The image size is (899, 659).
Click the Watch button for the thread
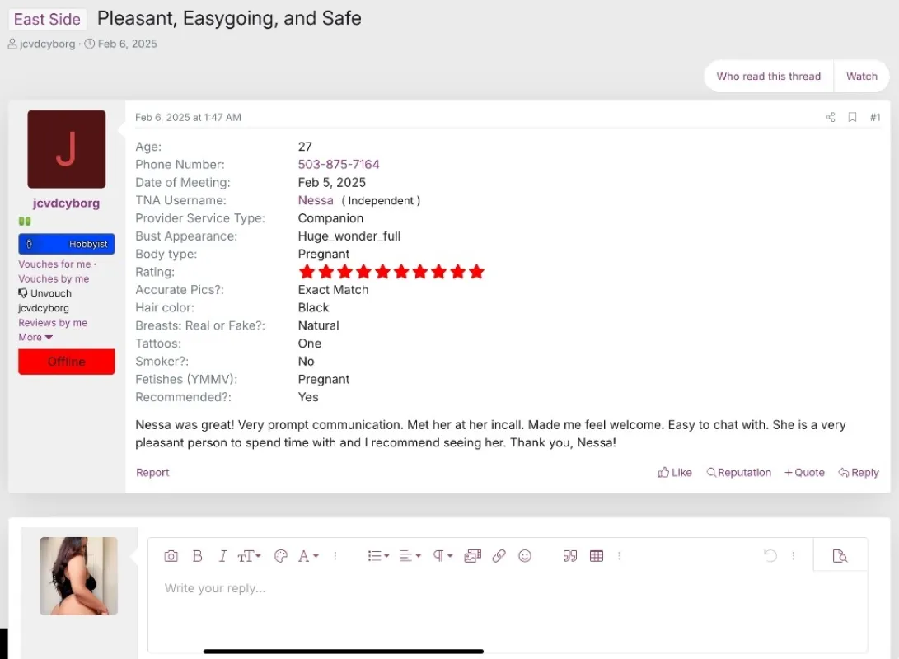click(x=861, y=77)
